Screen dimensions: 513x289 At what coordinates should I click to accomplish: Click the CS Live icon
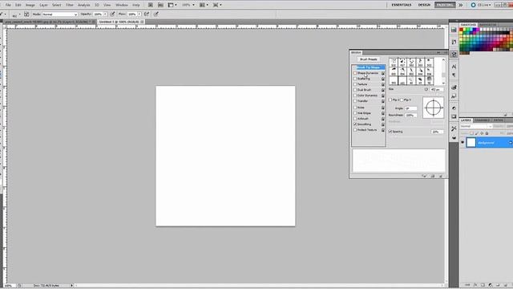(x=473, y=5)
